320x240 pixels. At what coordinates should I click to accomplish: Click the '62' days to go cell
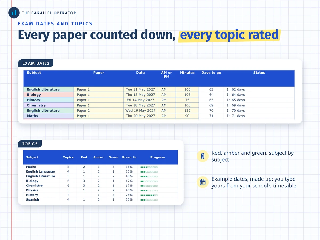211,89
